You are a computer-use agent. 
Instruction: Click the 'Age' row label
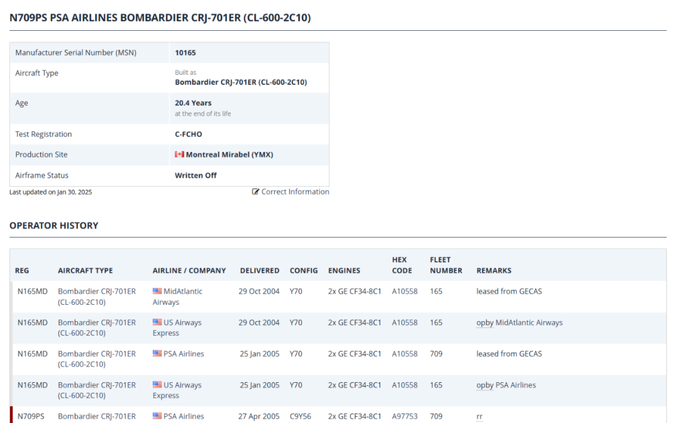[21, 103]
